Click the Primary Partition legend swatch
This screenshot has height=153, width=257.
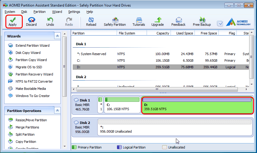[x=74, y=147]
